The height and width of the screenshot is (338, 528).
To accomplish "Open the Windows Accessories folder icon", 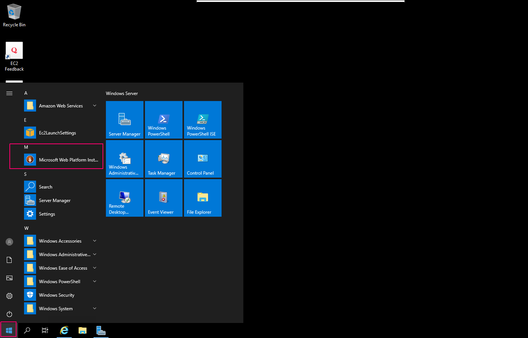I will pos(30,241).
